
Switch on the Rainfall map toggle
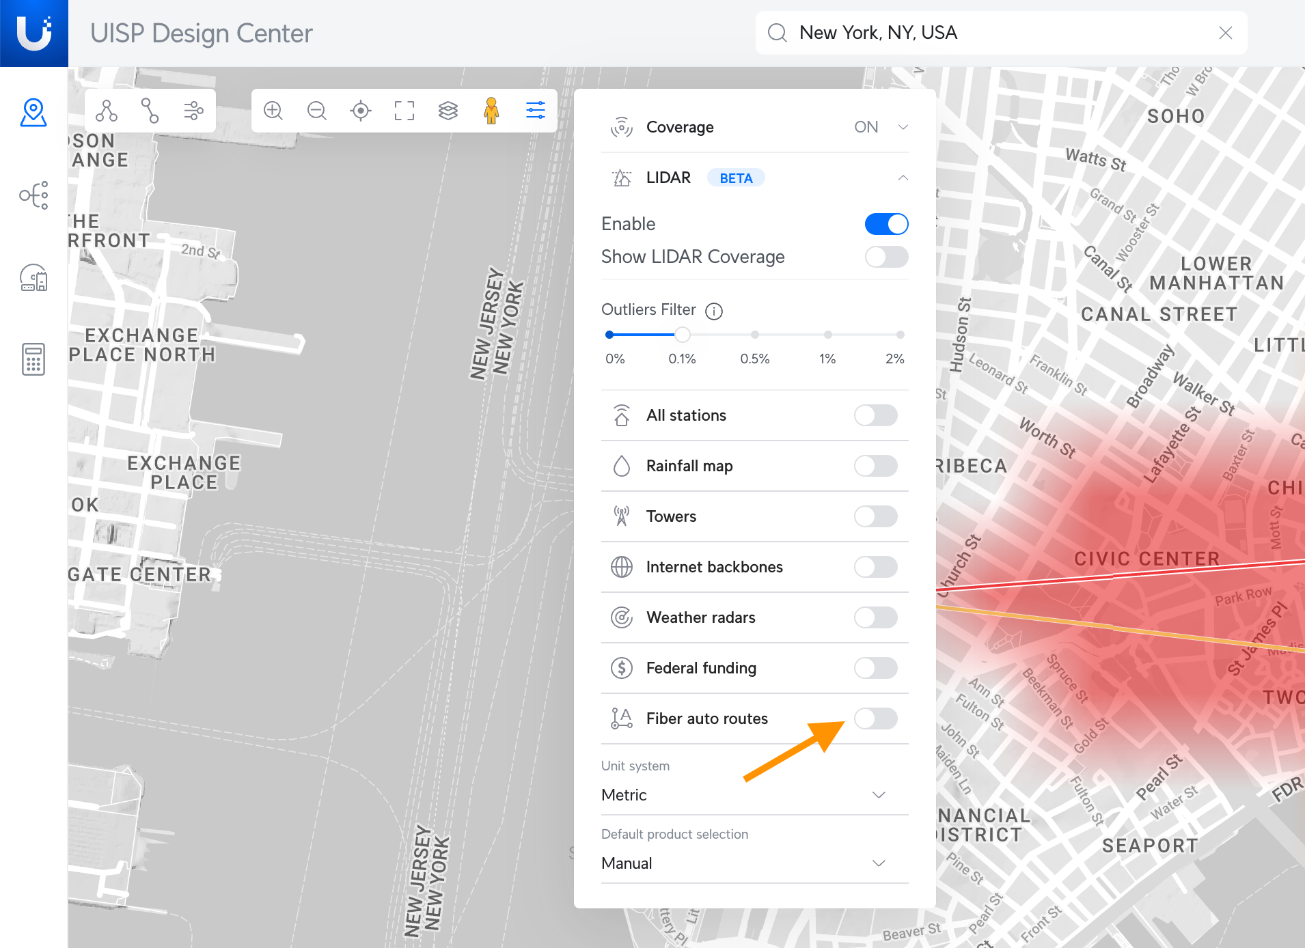coord(875,466)
